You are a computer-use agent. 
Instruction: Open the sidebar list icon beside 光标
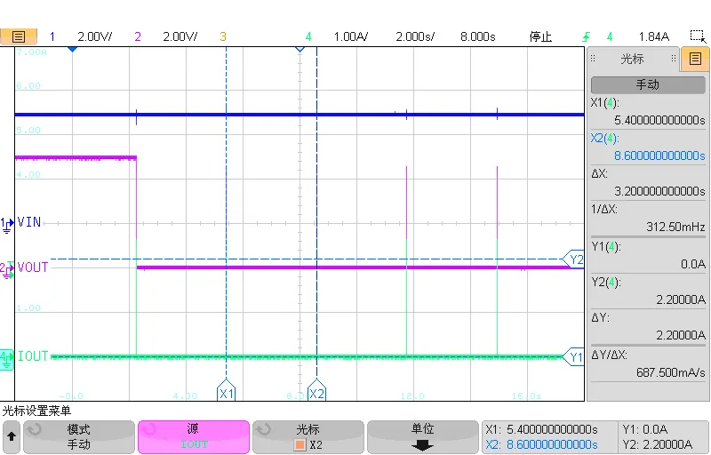click(x=695, y=60)
